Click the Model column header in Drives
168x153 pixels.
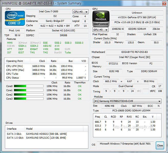54,129
